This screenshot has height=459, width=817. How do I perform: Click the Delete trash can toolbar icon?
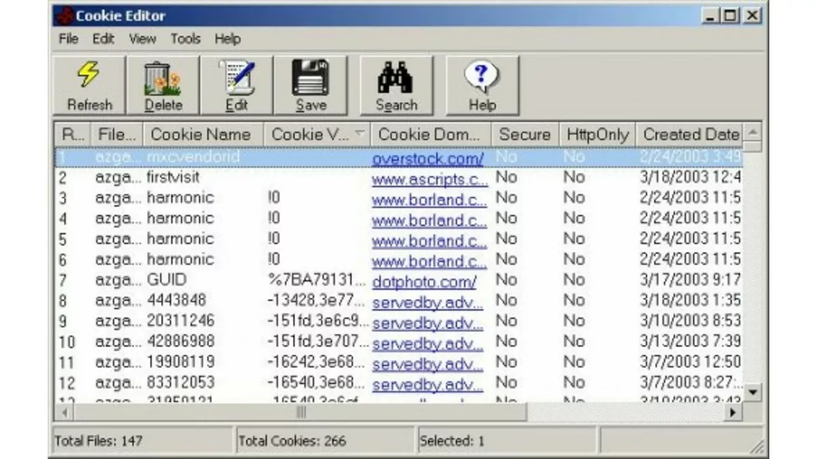point(163,78)
